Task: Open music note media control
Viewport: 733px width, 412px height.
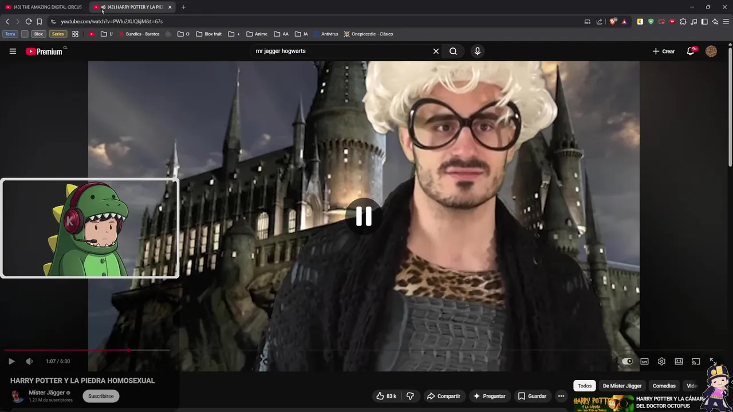Action: pyautogui.click(x=694, y=21)
